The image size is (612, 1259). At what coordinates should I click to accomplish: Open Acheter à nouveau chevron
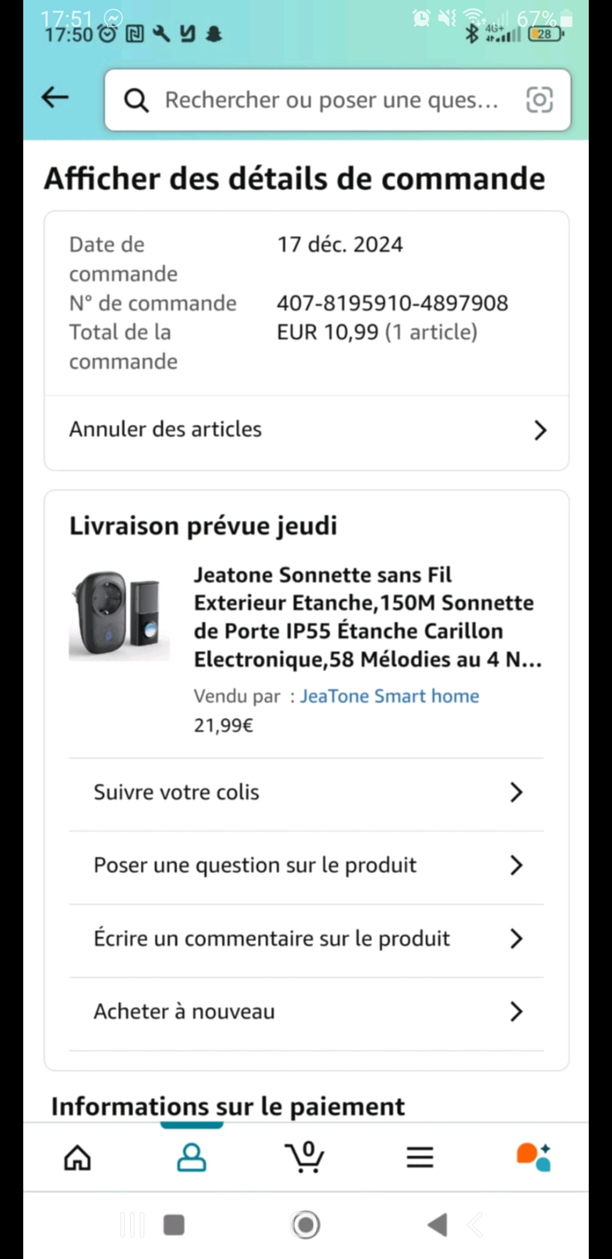516,1012
